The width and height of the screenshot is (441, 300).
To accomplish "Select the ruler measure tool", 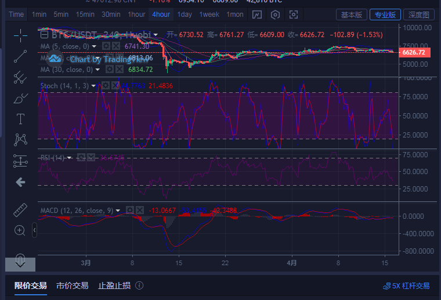I will click(x=20, y=209).
